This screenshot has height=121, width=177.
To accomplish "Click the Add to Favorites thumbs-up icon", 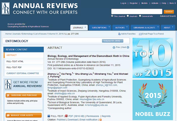I will 119,34.
